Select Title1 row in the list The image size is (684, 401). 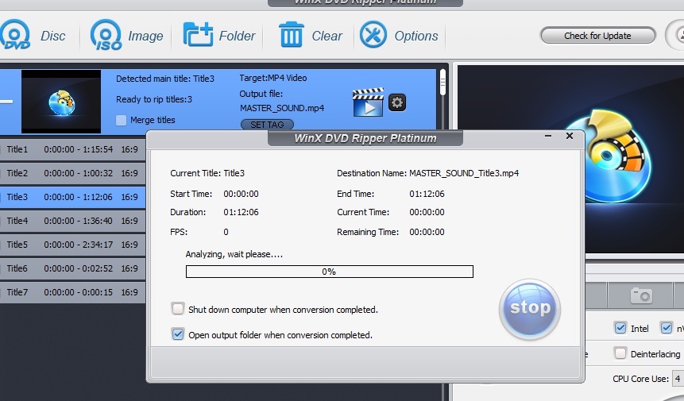[x=72, y=149]
